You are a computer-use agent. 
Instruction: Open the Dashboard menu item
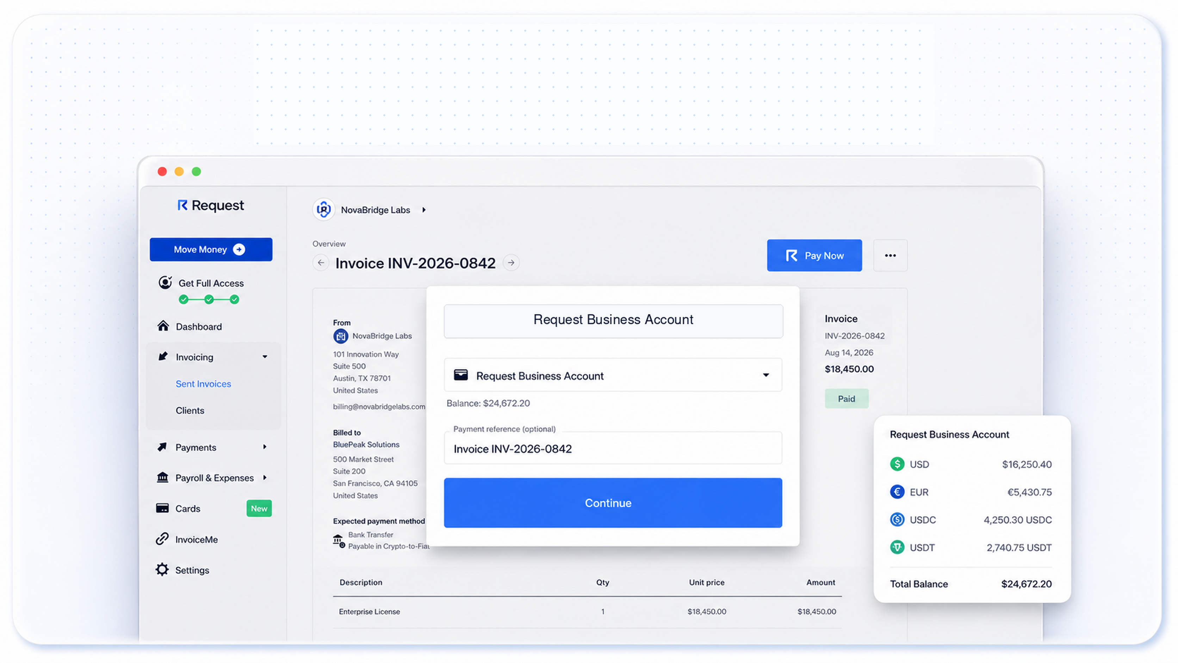[199, 327]
